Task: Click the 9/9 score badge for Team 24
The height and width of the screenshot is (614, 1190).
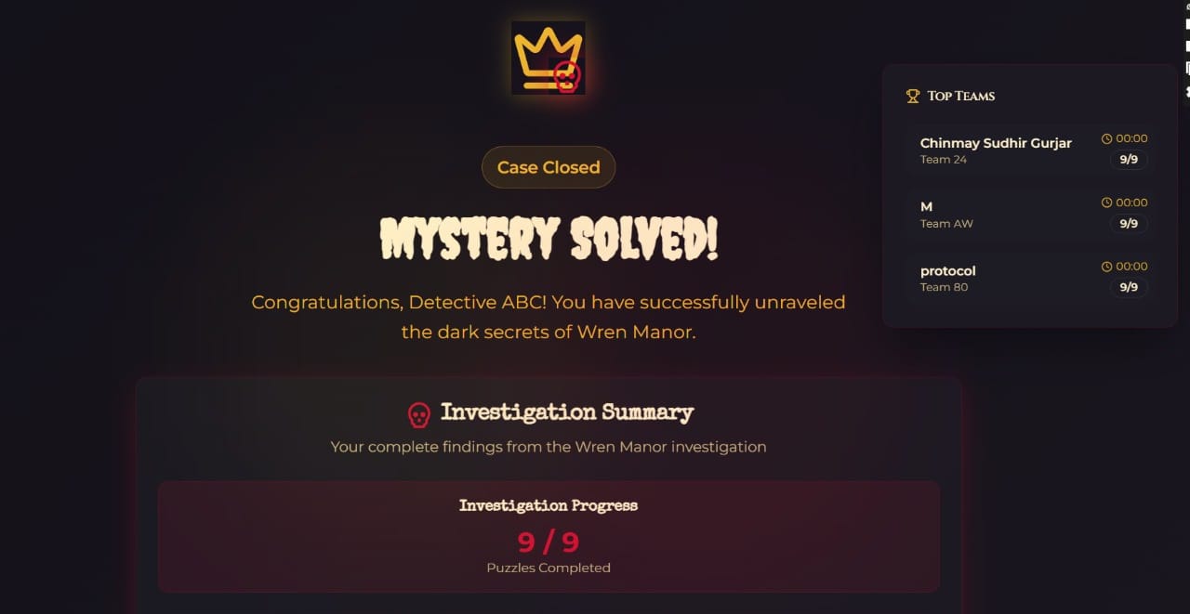Action: click(1129, 160)
